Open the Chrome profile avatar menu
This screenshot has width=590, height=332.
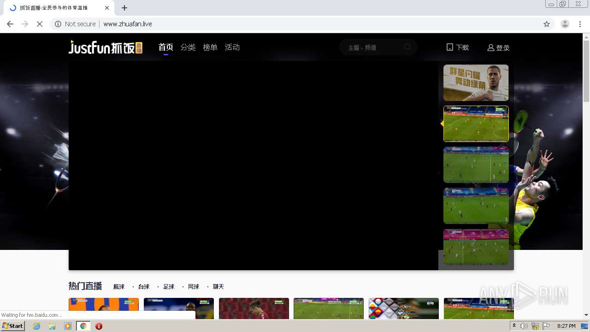[x=565, y=24]
